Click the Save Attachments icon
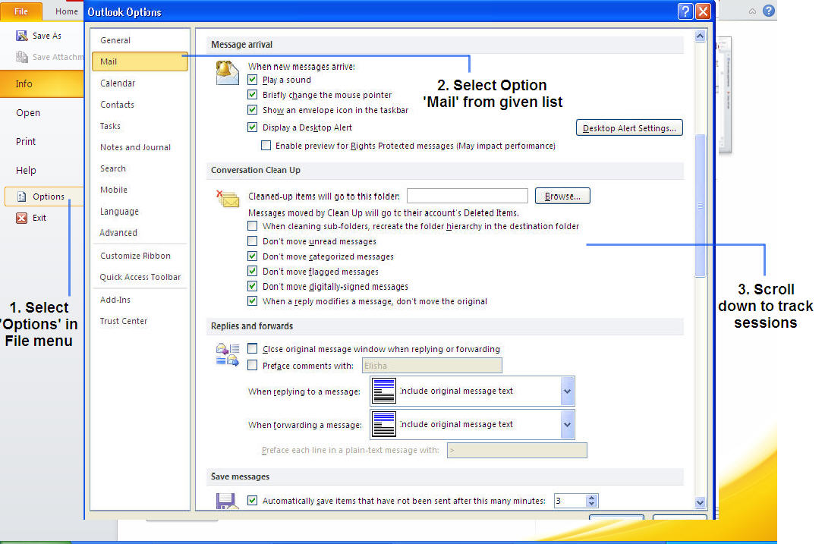The image size is (825, 544). [21, 57]
